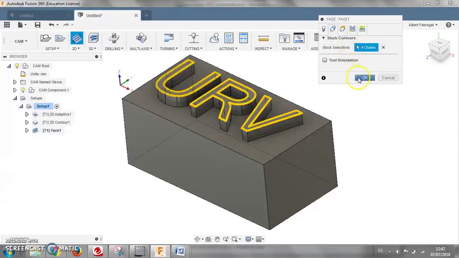Open Word from the Windows taskbar
Image resolution: width=459 pixels, height=258 pixels.
[x=180, y=251]
